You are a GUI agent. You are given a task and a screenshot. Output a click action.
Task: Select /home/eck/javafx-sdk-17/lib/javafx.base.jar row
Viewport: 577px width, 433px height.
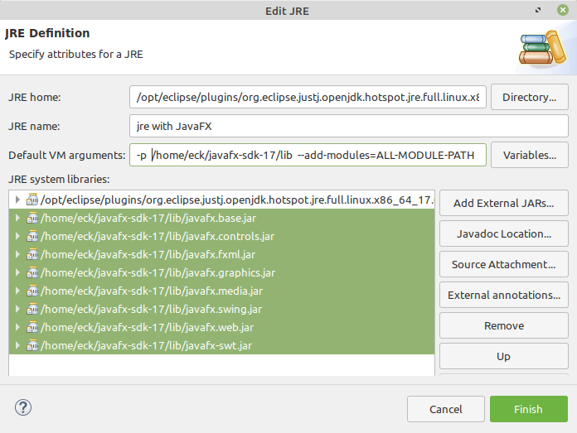click(221, 218)
